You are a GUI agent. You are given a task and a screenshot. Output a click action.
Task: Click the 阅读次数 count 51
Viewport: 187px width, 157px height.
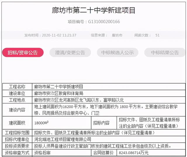(x=157, y=35)
